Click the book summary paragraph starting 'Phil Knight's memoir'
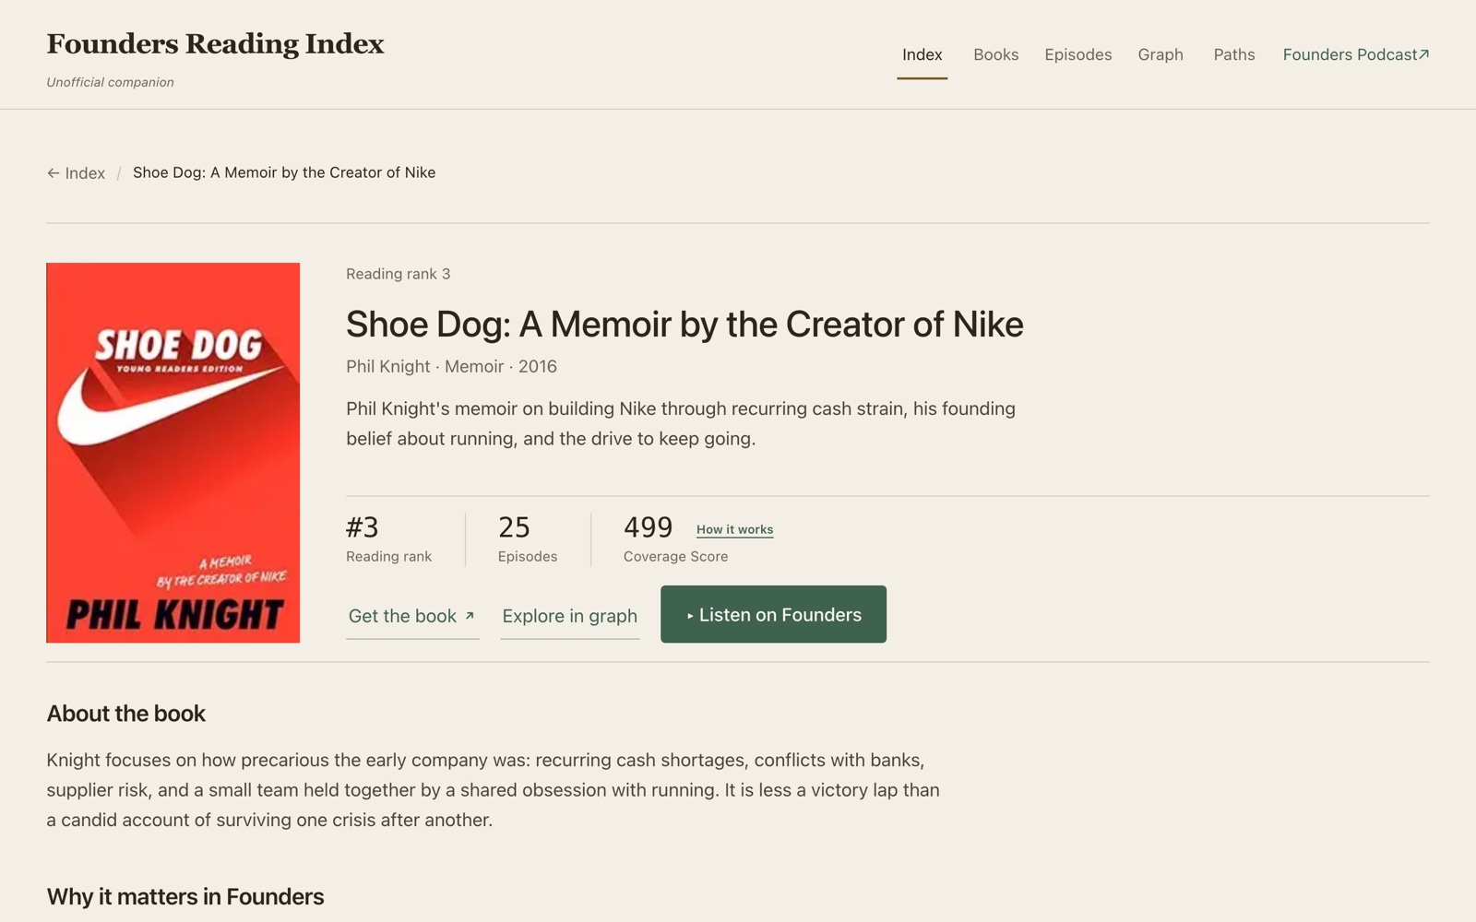Viewport: 1476px width, 922px height. point(681,423)
